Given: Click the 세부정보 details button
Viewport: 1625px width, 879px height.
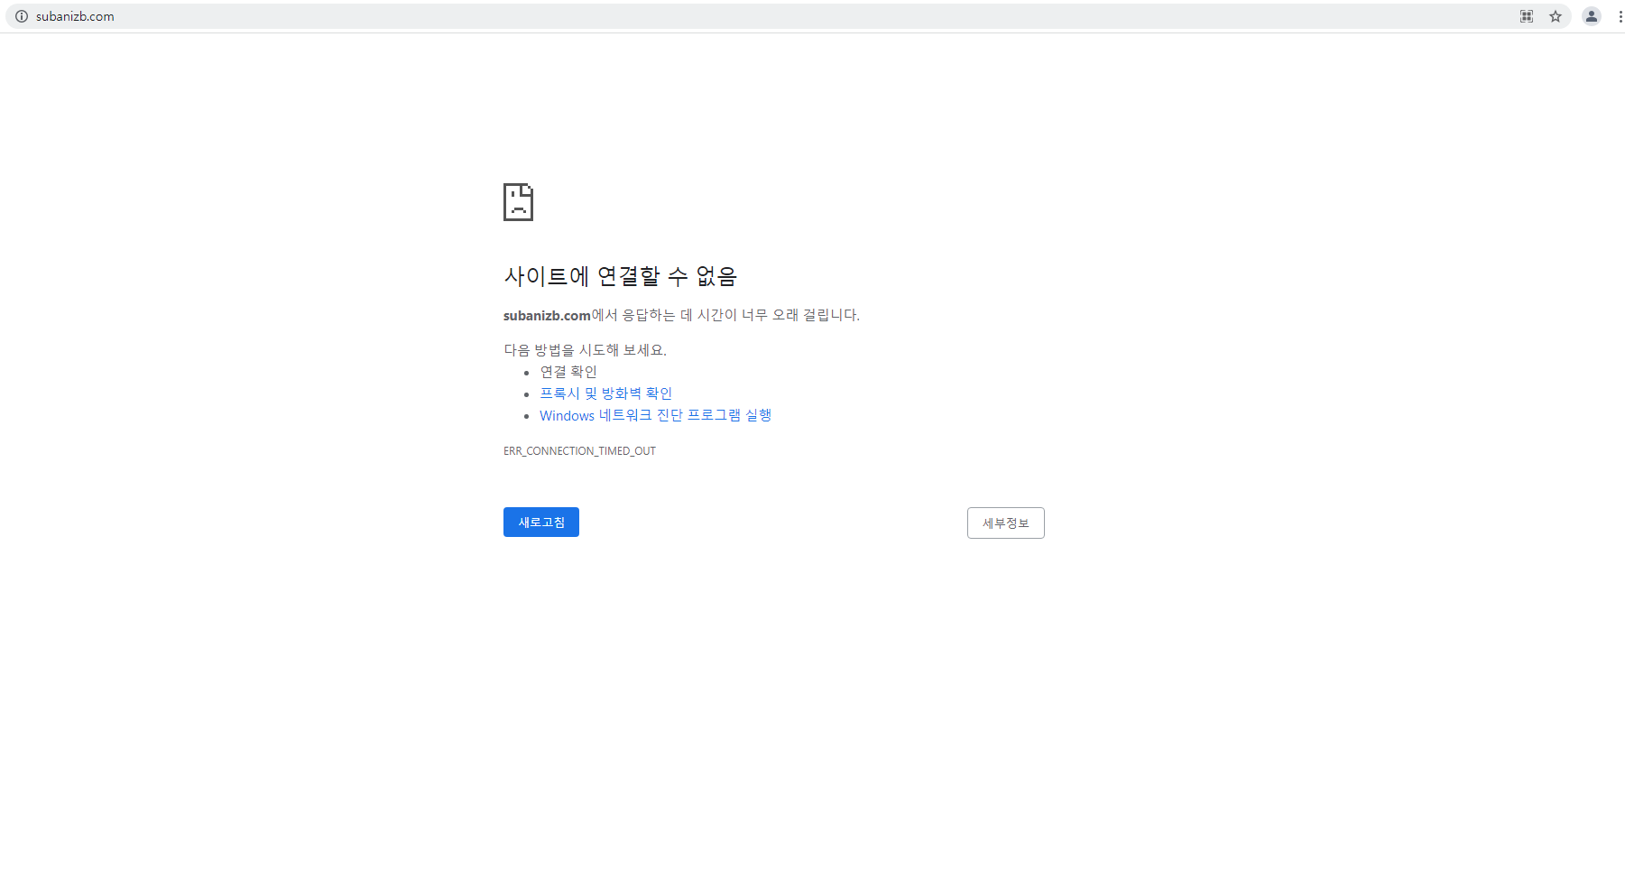Looking at the screenshot, I should (x=1006, y=523).
